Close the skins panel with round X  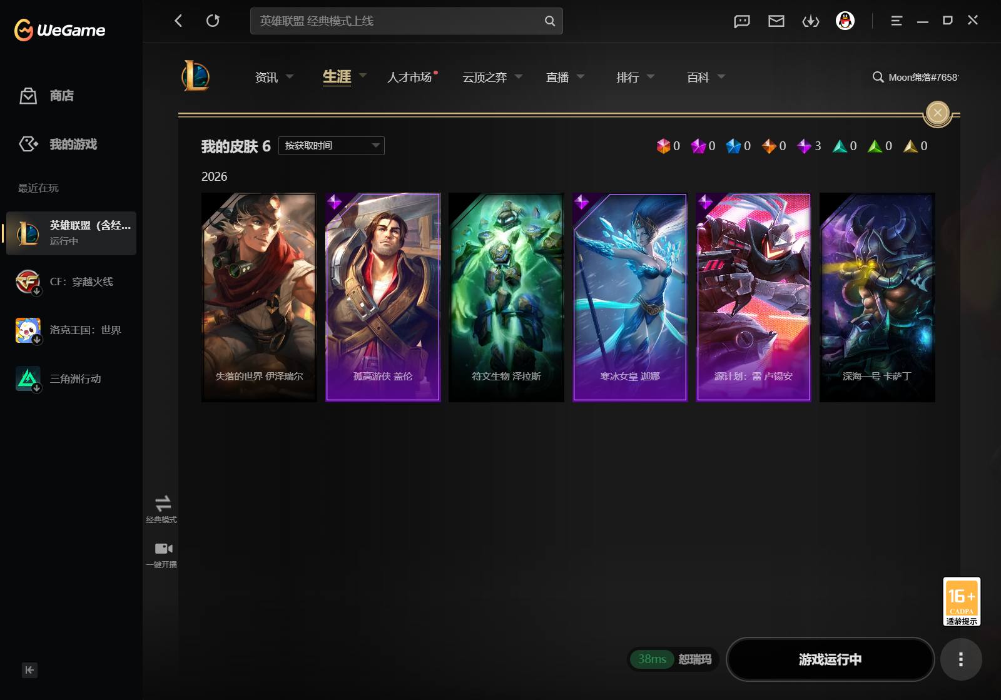coord(937,113)
